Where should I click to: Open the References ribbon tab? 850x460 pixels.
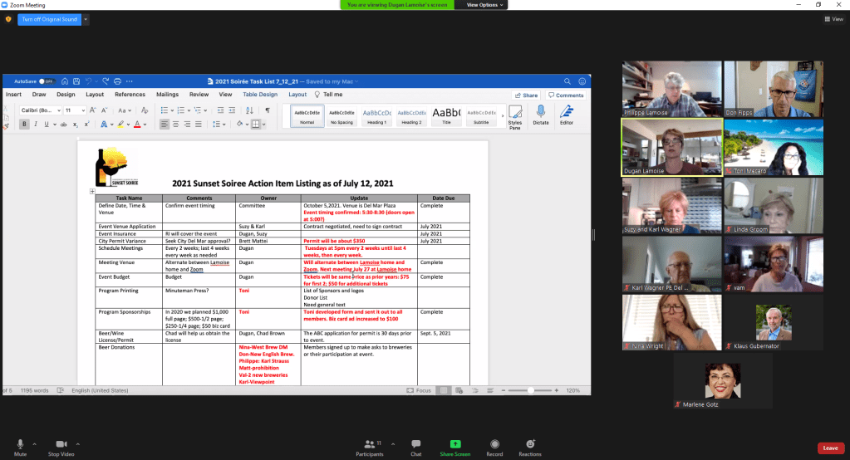pos(130,95)
